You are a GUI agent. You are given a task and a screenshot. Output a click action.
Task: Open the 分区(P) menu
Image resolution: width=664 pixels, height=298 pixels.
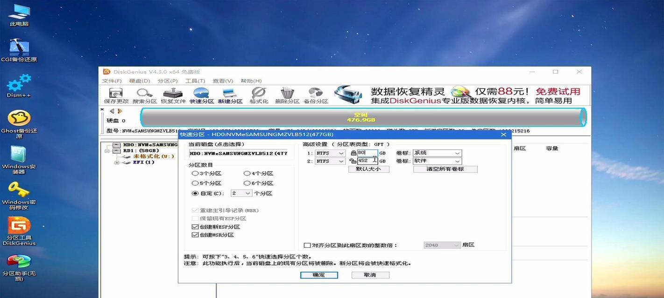(167, 81)
